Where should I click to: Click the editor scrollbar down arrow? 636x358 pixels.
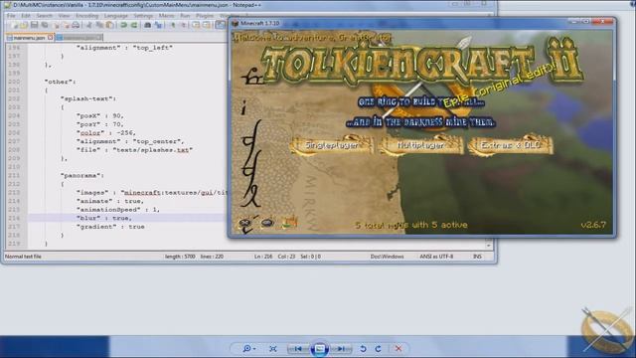(488, 246)
